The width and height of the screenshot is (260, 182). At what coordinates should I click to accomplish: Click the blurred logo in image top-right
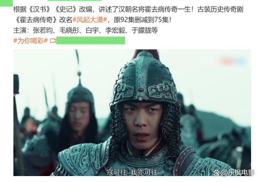click(233, 61)
